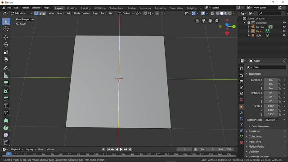Open the Render menu
Screen dimensions: 288x162
(25, 8)
